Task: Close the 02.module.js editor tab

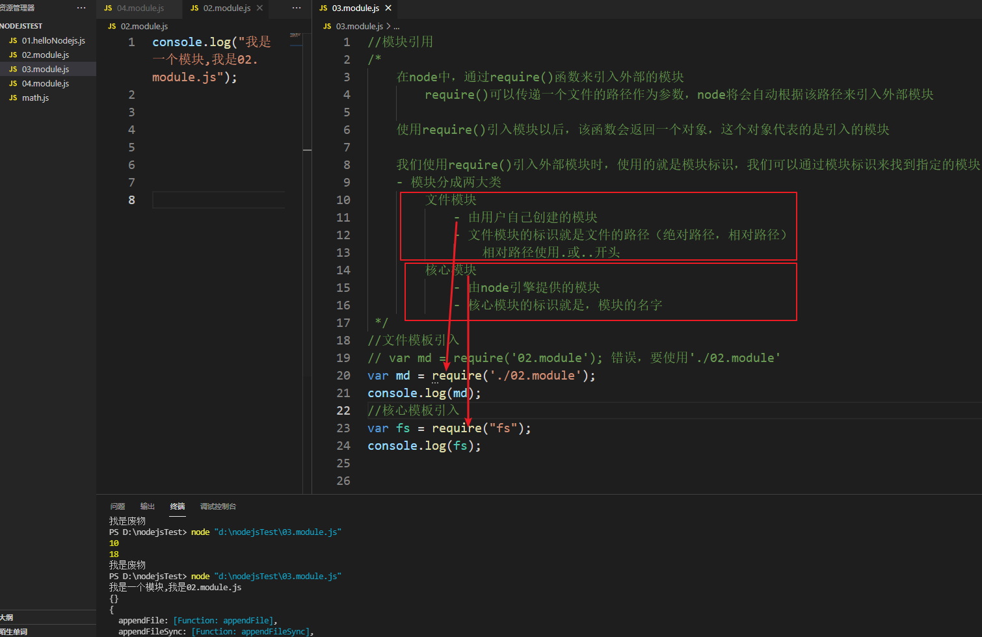Action: pos(260,8)
